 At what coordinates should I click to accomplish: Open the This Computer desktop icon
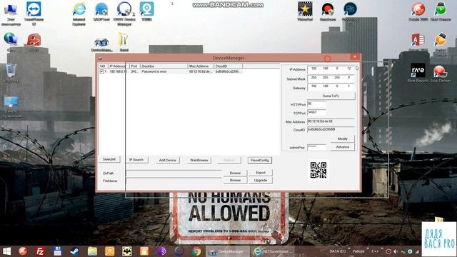[11, 14]
